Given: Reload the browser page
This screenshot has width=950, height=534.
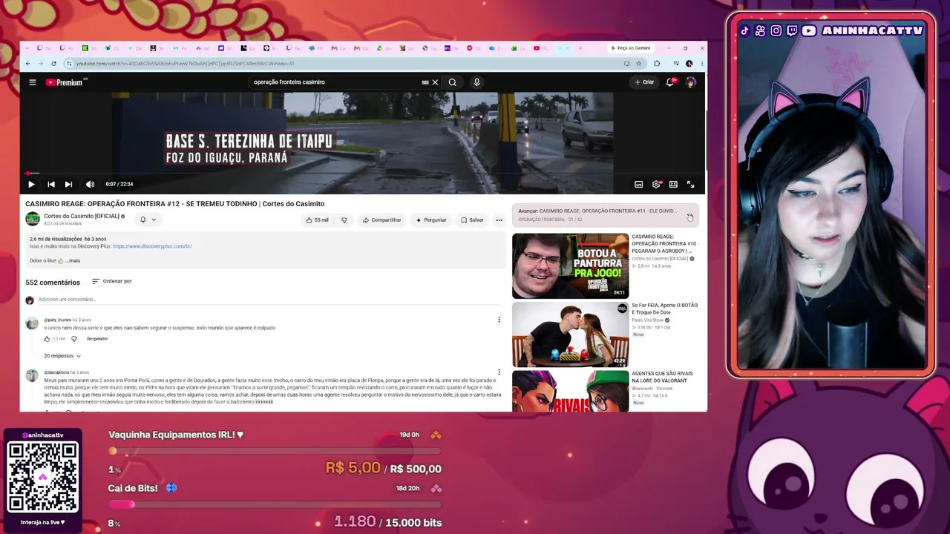Looking at the screenshot, I should pos(53,64).
